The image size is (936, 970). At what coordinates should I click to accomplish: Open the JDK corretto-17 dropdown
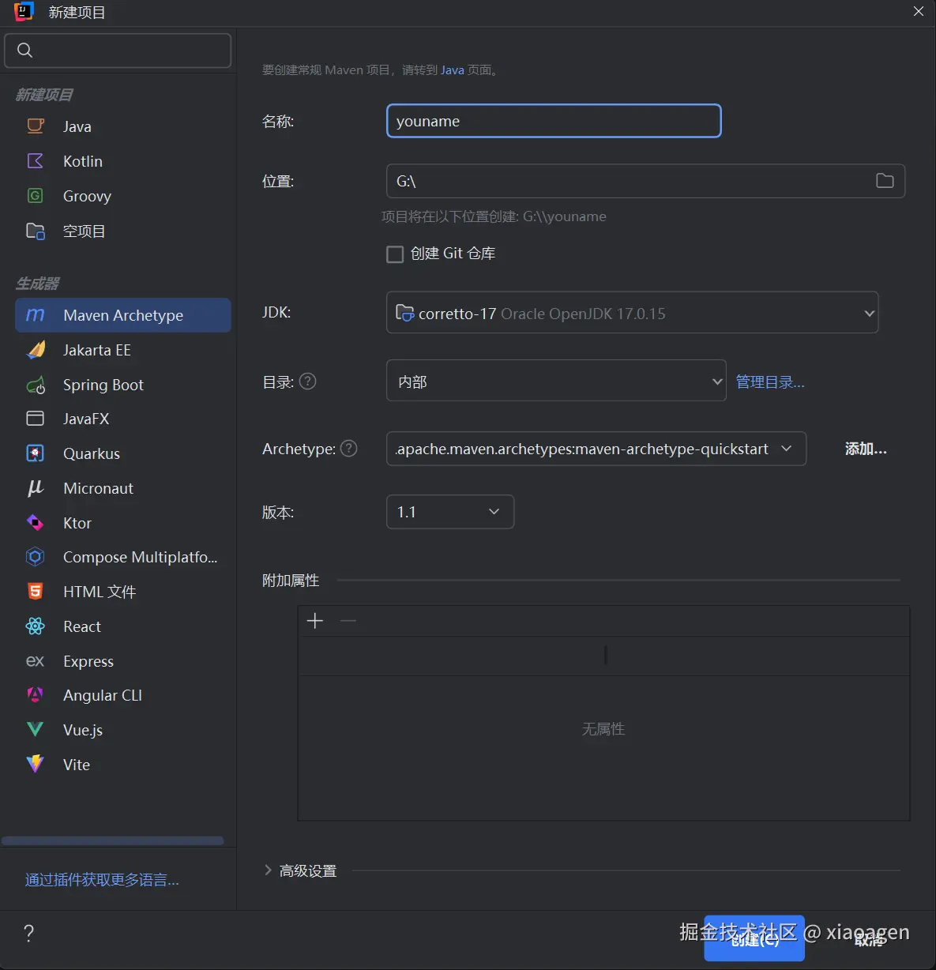tap(632, 313)
